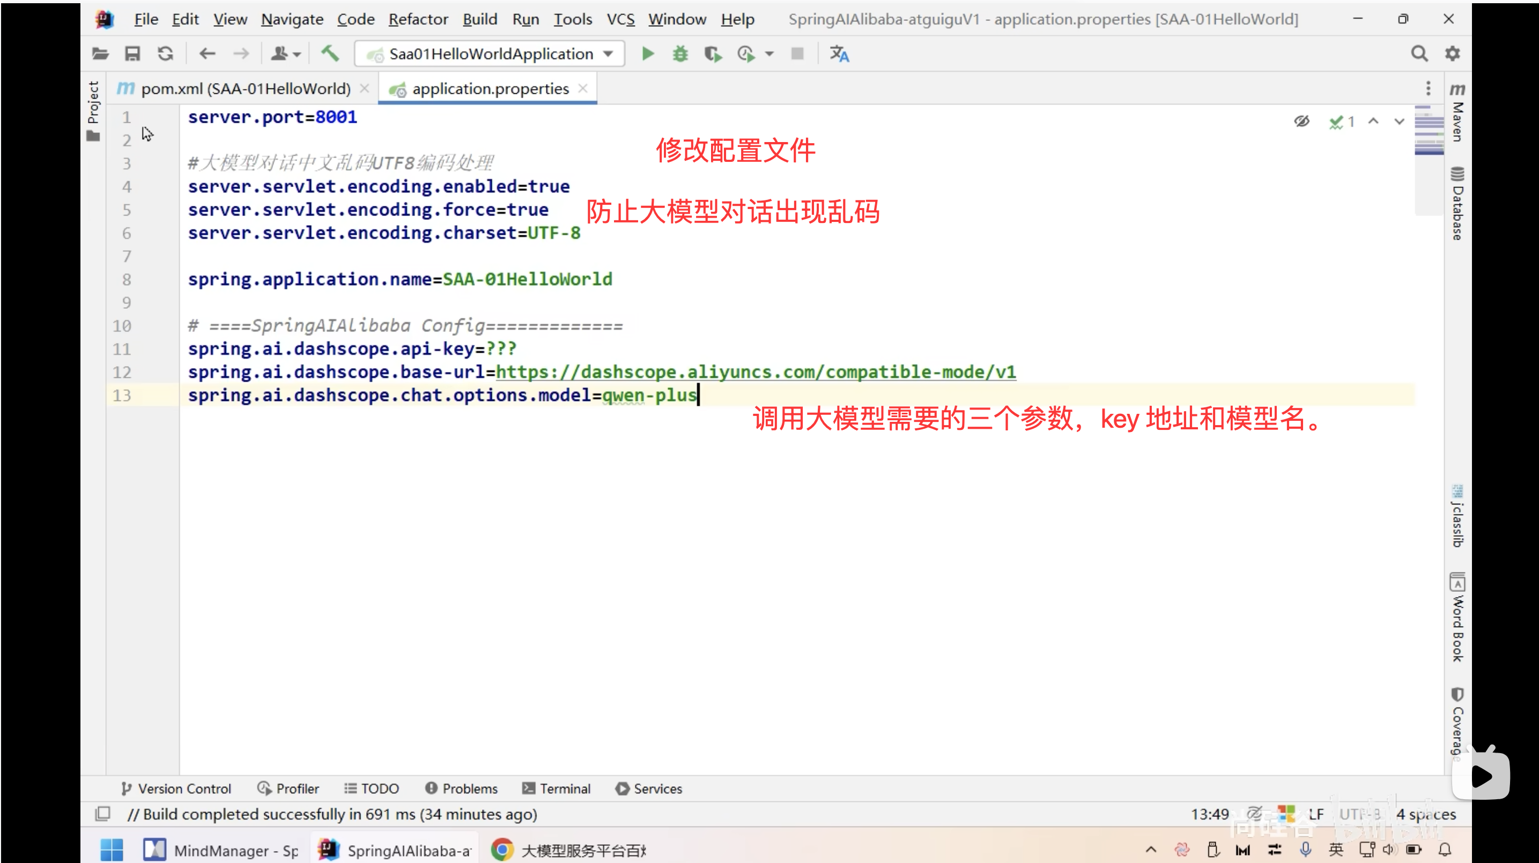Open Chrome from Windows taskbar
1539x863 pixels.
pos(502,849)
